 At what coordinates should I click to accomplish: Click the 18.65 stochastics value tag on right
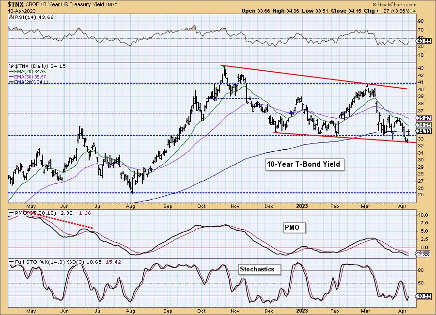point(424,296)
